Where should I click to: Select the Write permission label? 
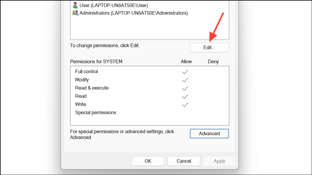pos(81,104)
